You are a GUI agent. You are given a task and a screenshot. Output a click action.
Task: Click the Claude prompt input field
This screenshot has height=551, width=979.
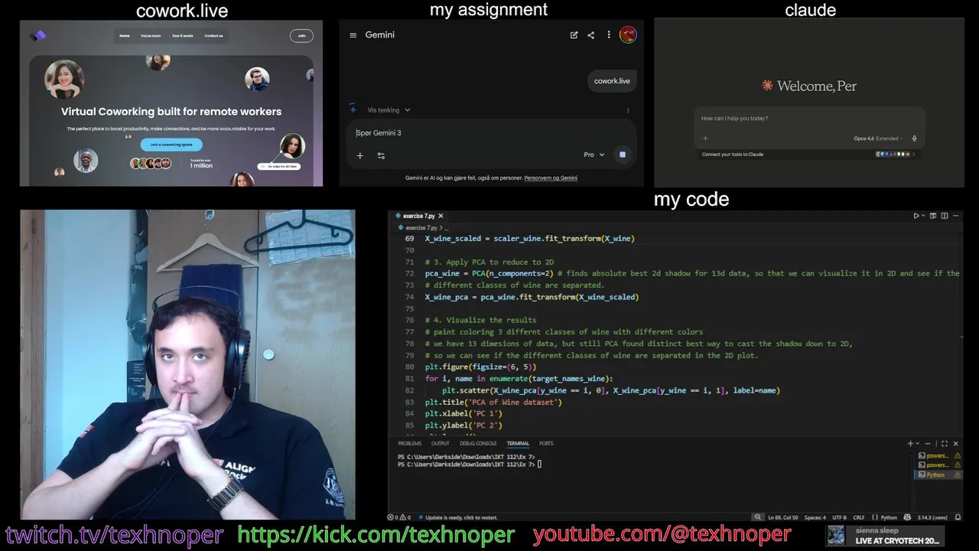[x=809, y=119]
